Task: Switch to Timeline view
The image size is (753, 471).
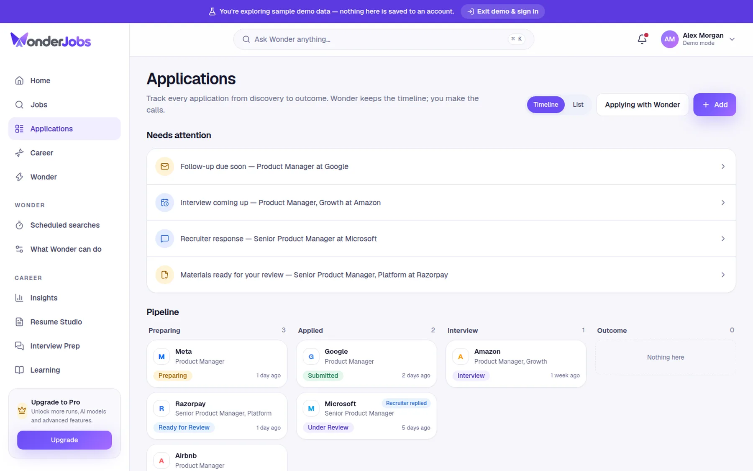Action: (546, 105)
